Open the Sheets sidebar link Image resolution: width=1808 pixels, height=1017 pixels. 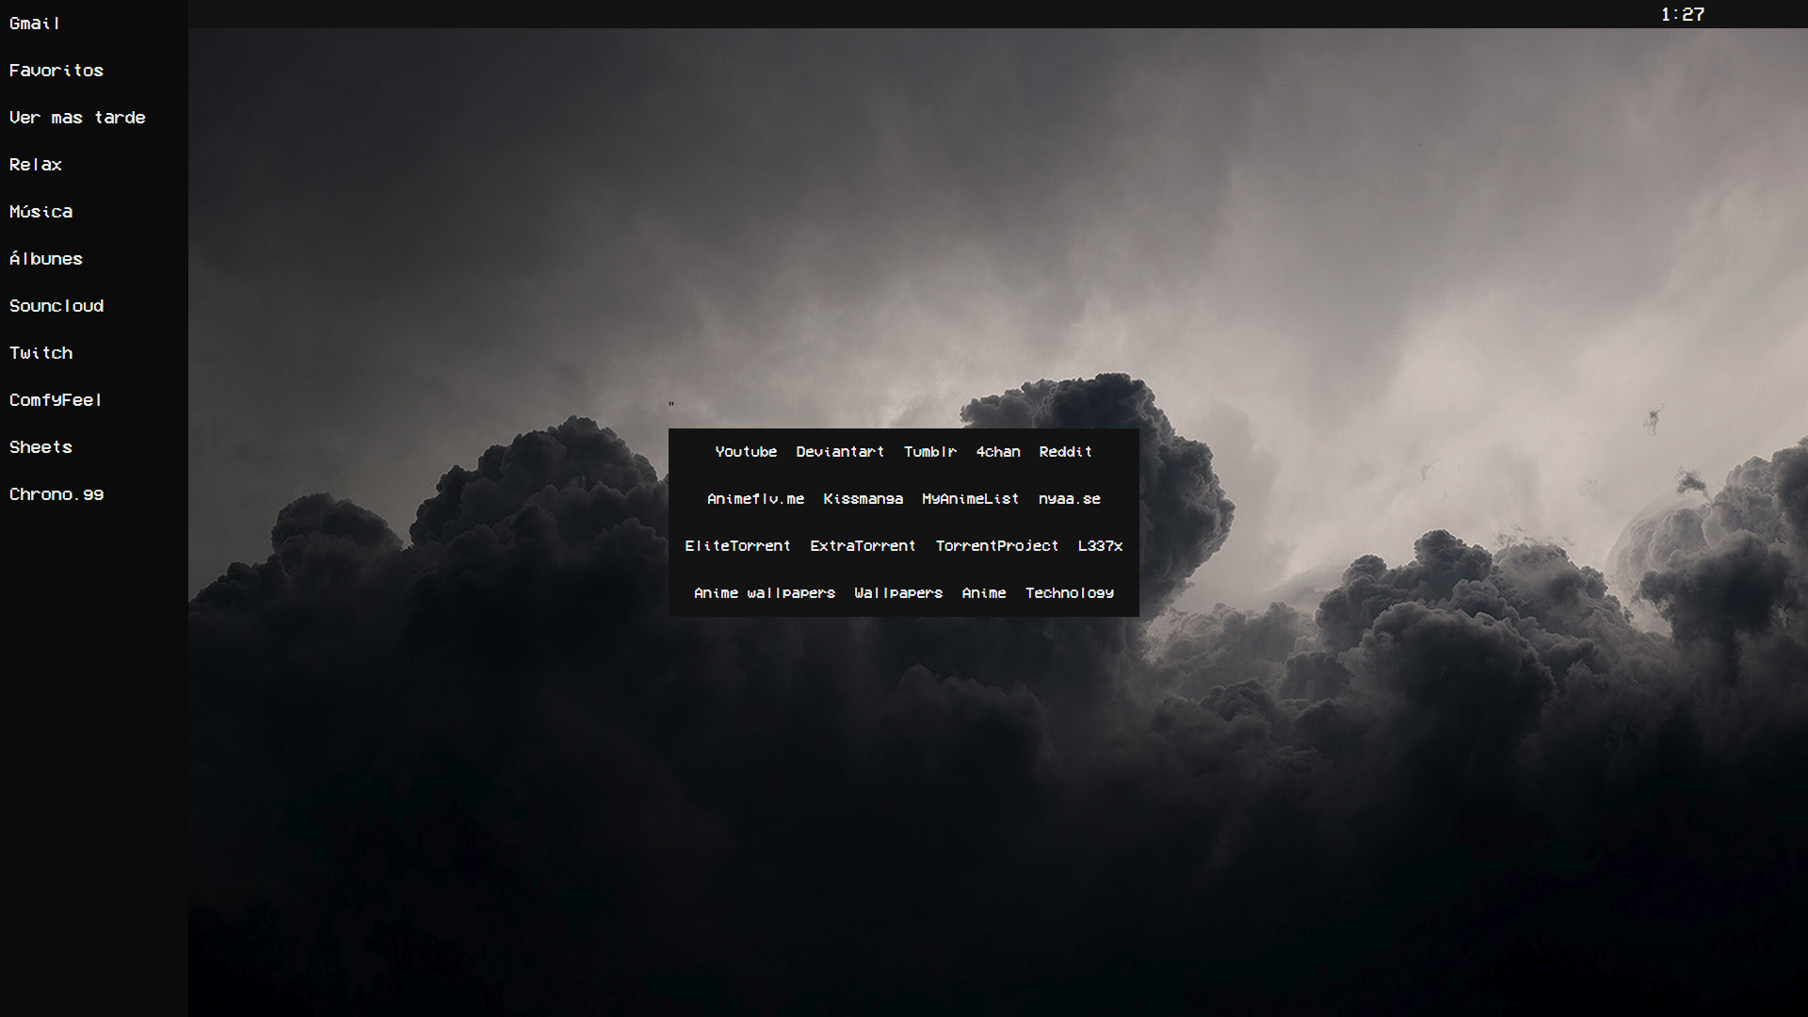click(x=40, y=447)
